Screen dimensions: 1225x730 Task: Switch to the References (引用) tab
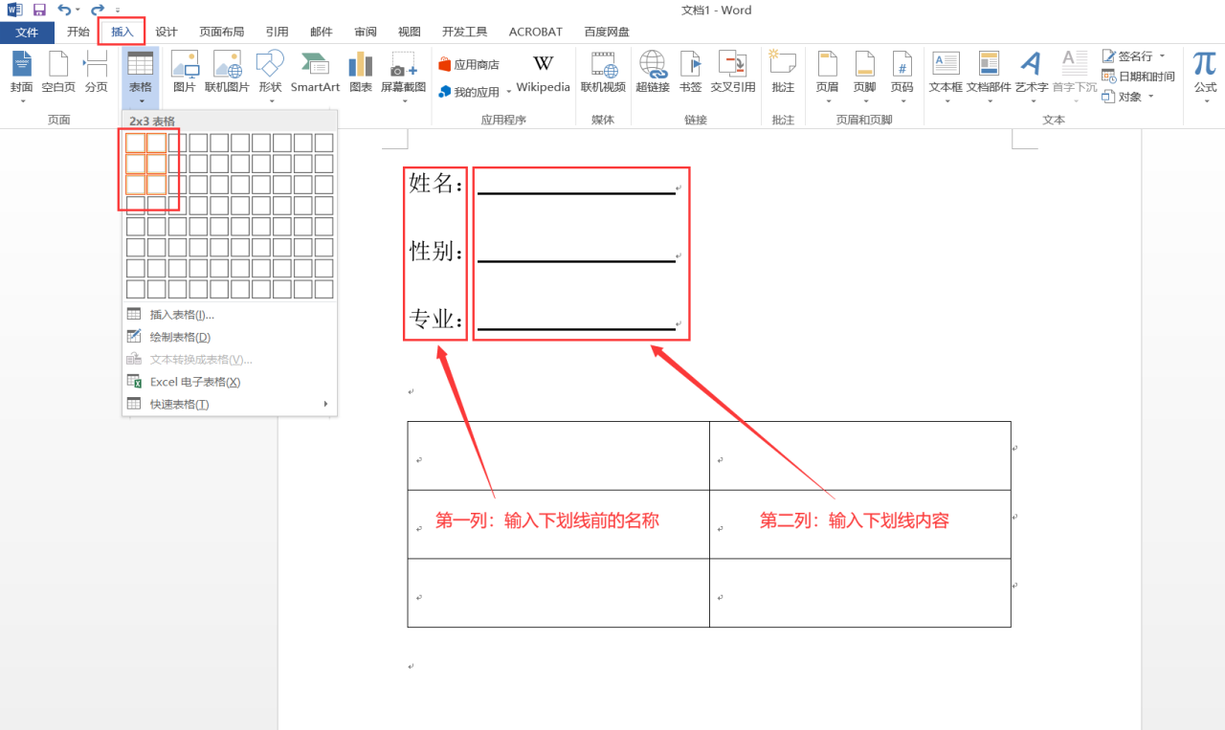click(x=277, y=33)
